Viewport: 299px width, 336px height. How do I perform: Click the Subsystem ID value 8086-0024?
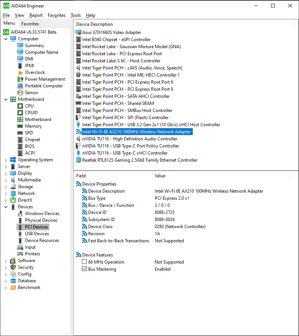[x=165, y=220]
